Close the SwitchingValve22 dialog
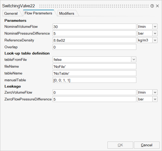The width and height of the screenshot is (162, 151). pos(157,6)
